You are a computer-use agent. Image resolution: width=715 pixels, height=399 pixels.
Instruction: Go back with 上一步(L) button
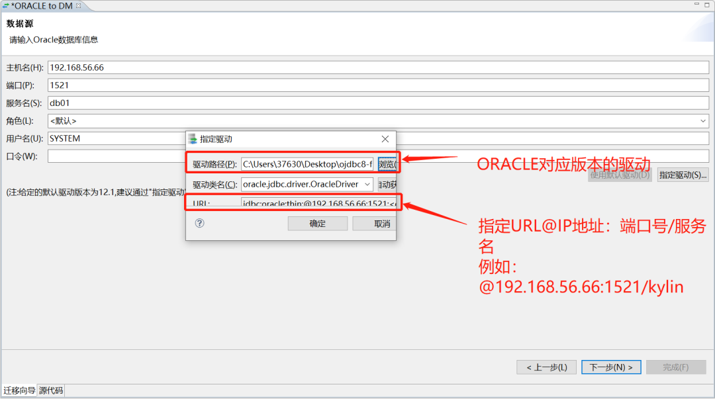coord(546,367)
